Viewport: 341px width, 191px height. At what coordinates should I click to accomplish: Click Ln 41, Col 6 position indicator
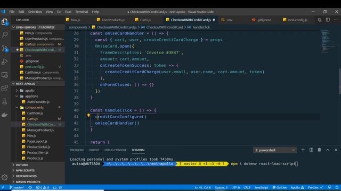202,187
